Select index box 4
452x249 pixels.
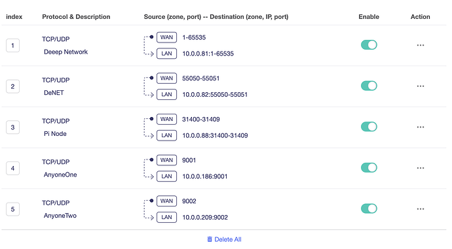(x=12, y=168)
